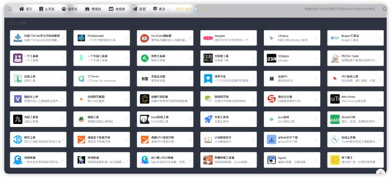Viewport: 391px width, 178px height.
Task: Open 主页版 in the navigation bar
Action: coord(46,9)
